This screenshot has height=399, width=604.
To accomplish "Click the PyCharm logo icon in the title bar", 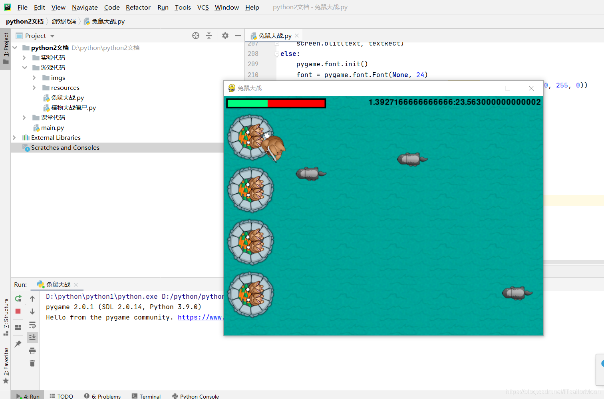I will coord(7,7).
